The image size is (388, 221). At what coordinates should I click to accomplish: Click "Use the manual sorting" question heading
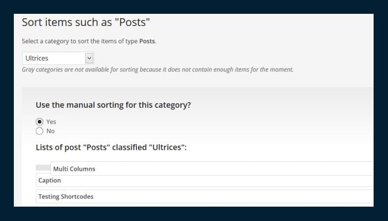(114, 104)
